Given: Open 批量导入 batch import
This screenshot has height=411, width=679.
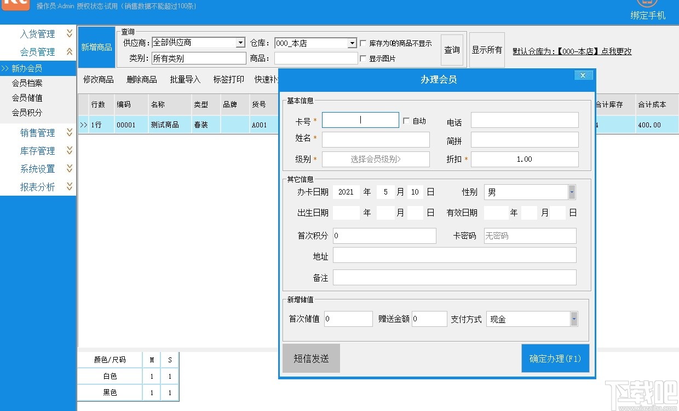Looking at the screenshot, I should [185, 79].
